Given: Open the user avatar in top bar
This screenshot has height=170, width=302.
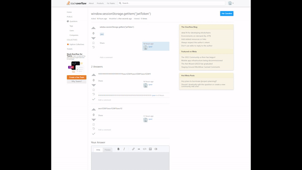Looking at the screenshot, I should [230, 3].
